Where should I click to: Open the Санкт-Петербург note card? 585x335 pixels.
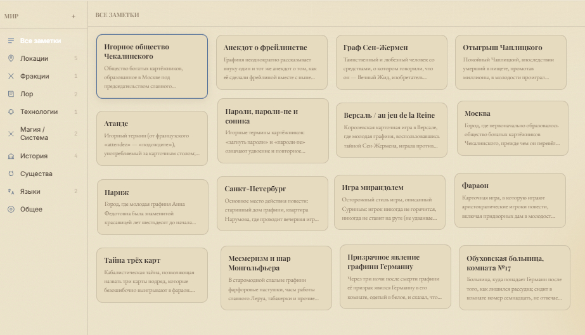273,203
